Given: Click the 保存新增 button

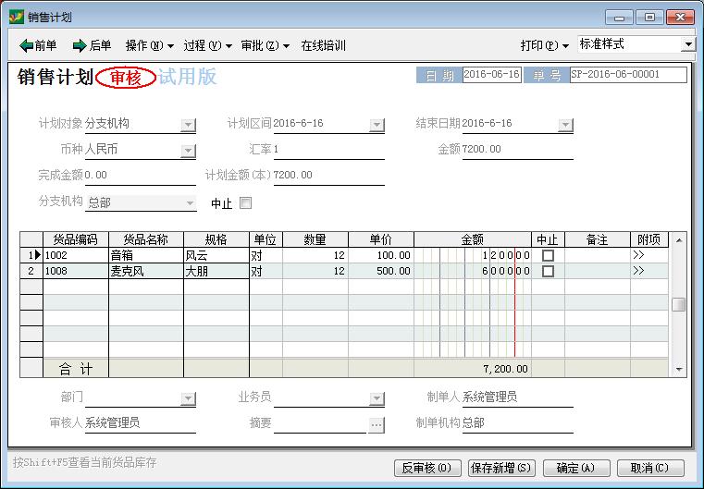Looking at the screenshot, I should [501, 468].
